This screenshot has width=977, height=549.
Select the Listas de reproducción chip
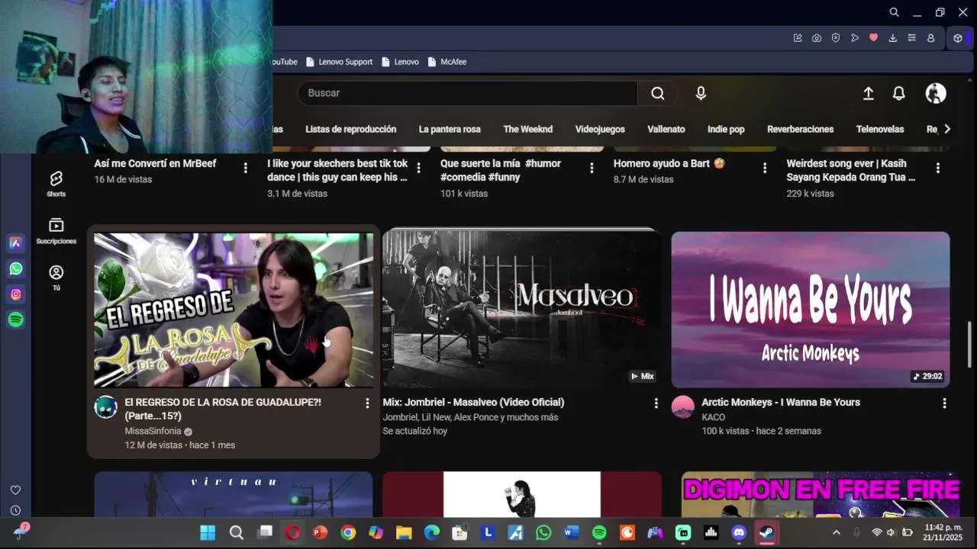351,130
